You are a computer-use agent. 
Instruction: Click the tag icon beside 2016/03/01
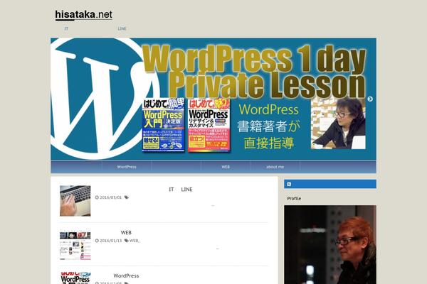[x=127, y=197]
